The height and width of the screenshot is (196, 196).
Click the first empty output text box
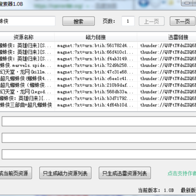(99, 121)
